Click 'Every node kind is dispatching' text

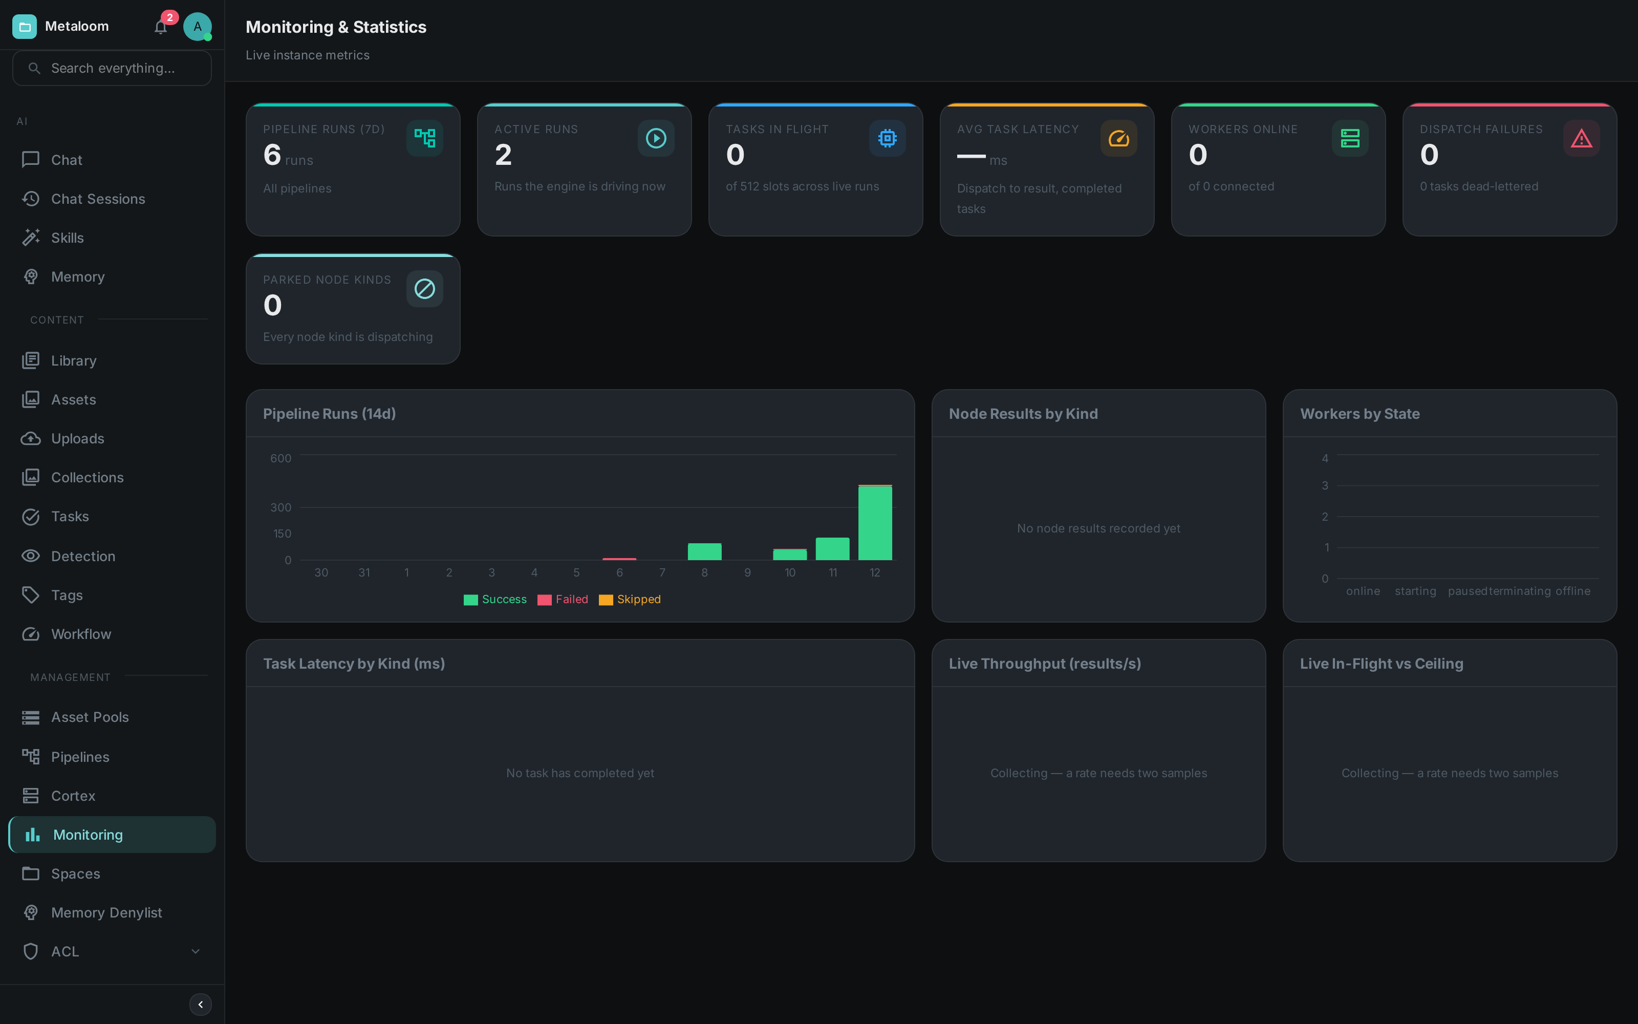pos(348,336)
